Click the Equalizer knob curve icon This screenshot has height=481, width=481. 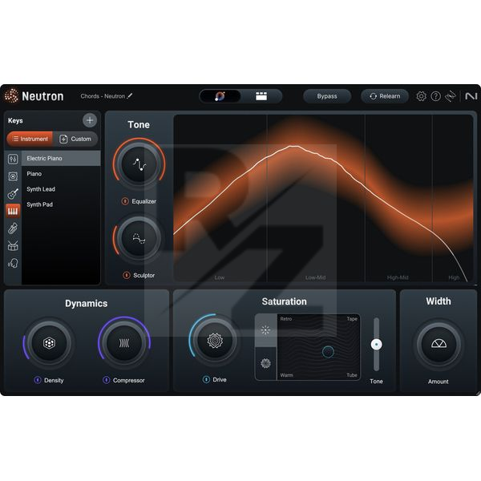click(x=139, y=164)
